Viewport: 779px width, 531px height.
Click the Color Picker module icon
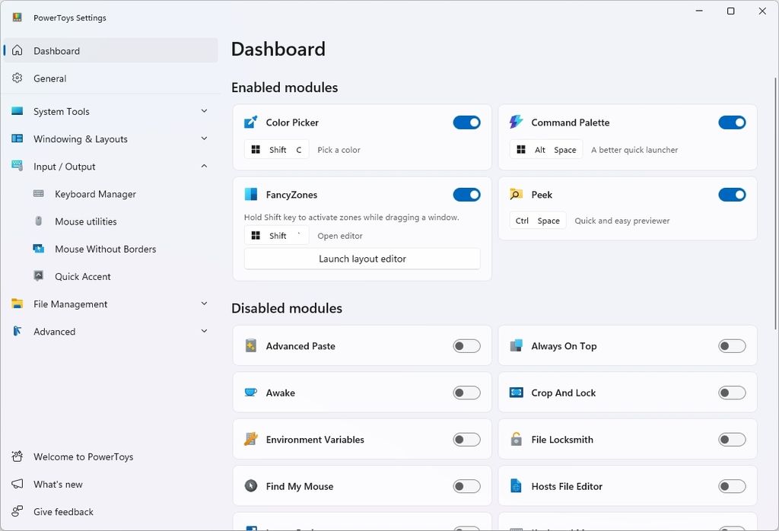(x=251, y=122)
